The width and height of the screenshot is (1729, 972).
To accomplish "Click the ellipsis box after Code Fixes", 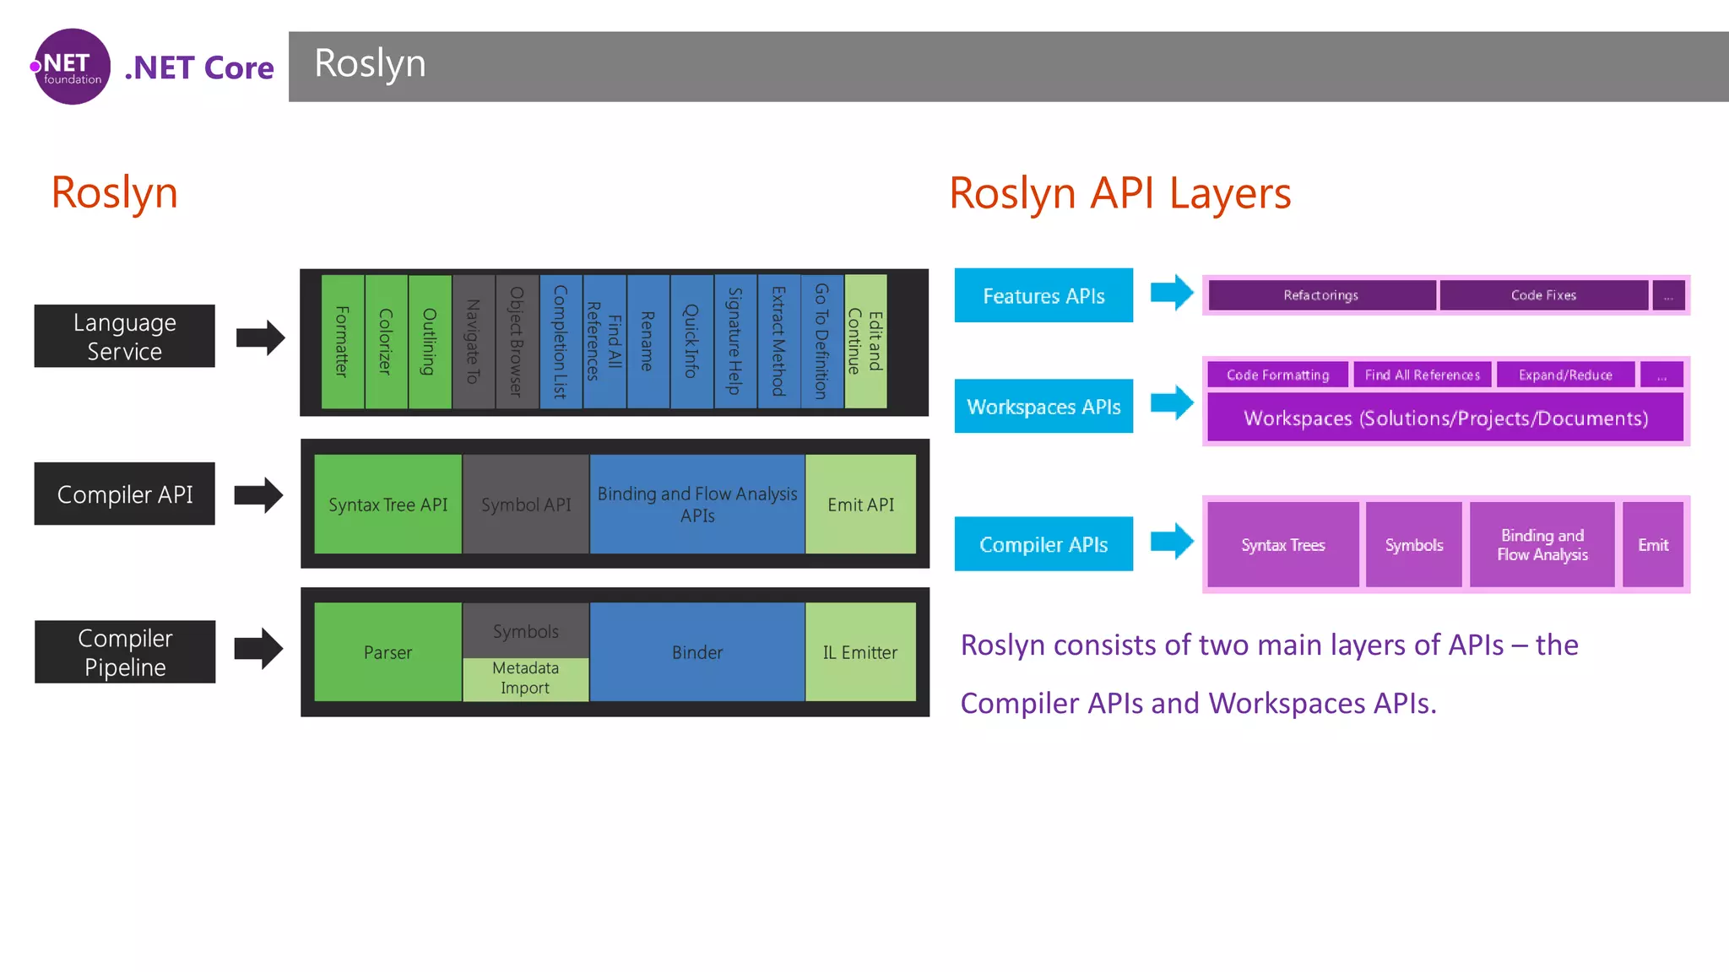I will point(1668,296).
